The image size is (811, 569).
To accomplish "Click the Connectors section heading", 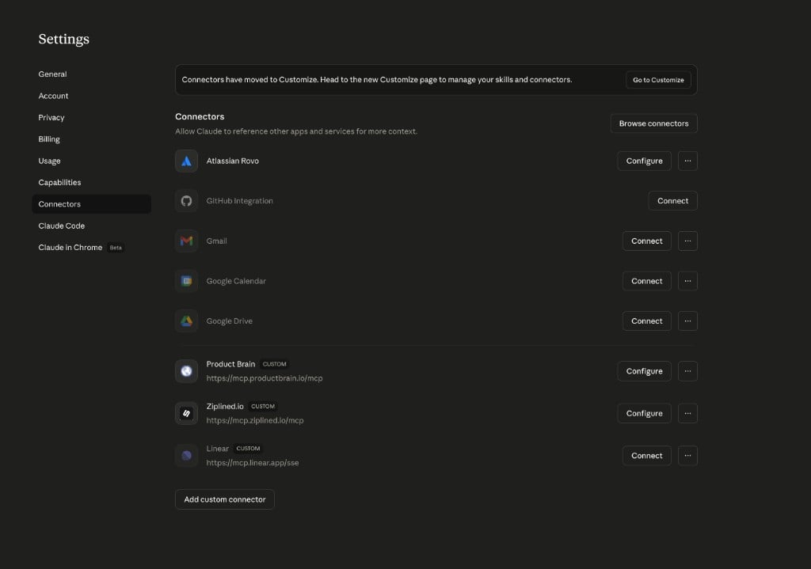I will (200, 116).
